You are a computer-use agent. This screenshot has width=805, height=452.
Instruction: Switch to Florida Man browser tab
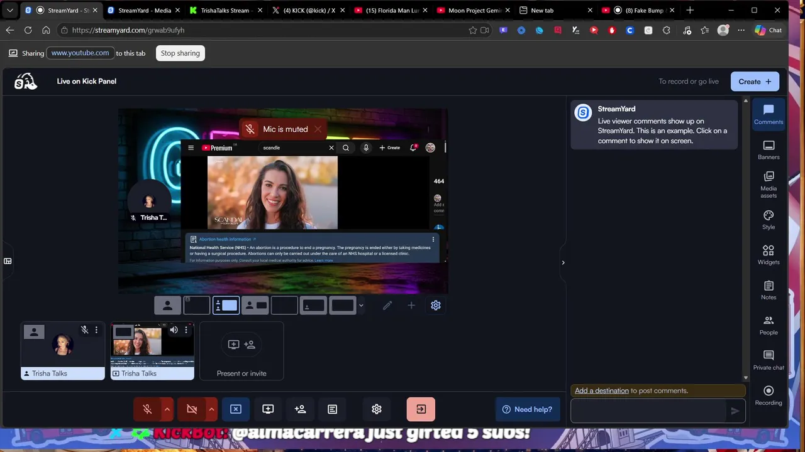pyautogui.click(x=391, y=10)
